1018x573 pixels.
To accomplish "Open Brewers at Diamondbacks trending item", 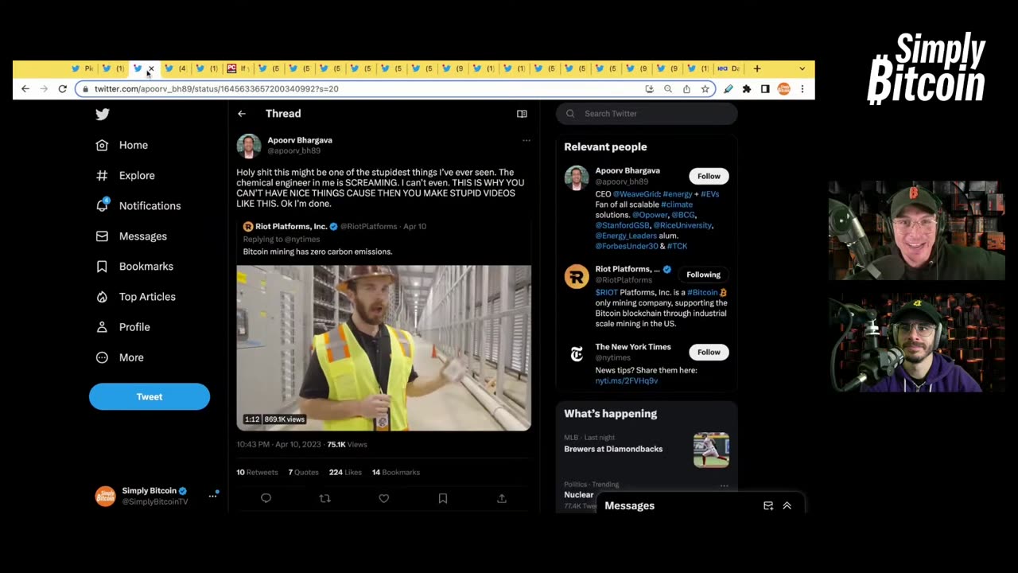I will pos(613,449).
